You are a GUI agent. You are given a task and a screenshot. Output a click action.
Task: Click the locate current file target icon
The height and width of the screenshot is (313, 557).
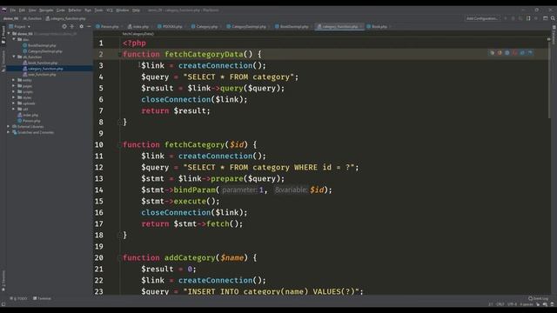(64, 26)
